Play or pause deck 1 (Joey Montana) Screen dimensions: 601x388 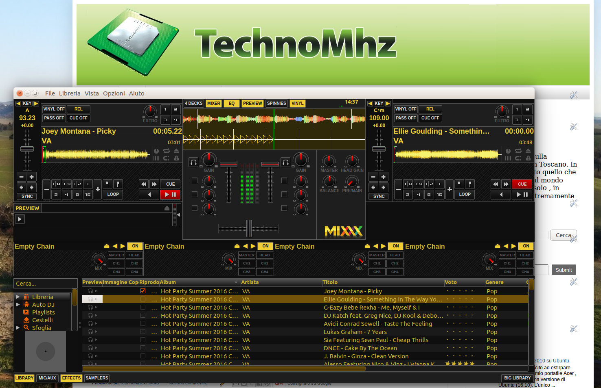coord(170,195)
